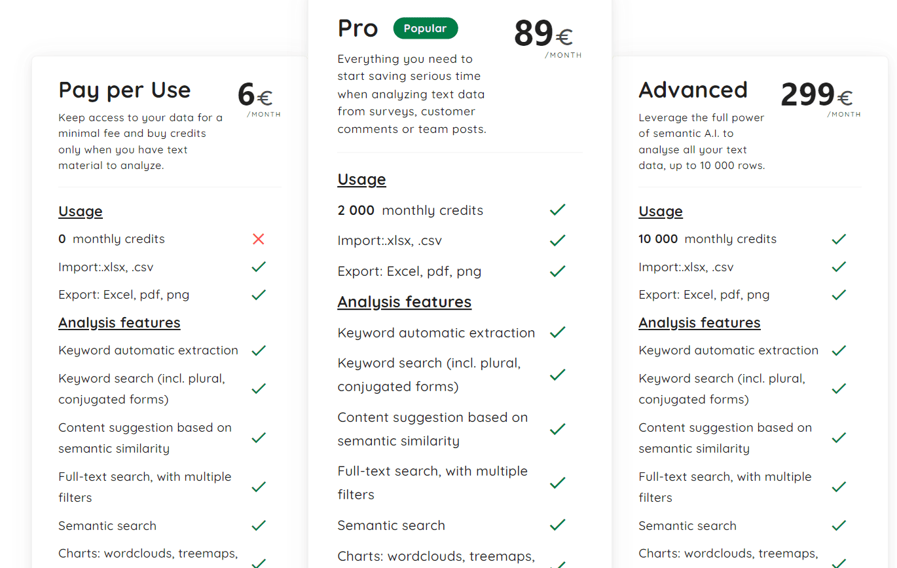
Task: Click the 299€ monthly price
Action: (x=816, y=96)
